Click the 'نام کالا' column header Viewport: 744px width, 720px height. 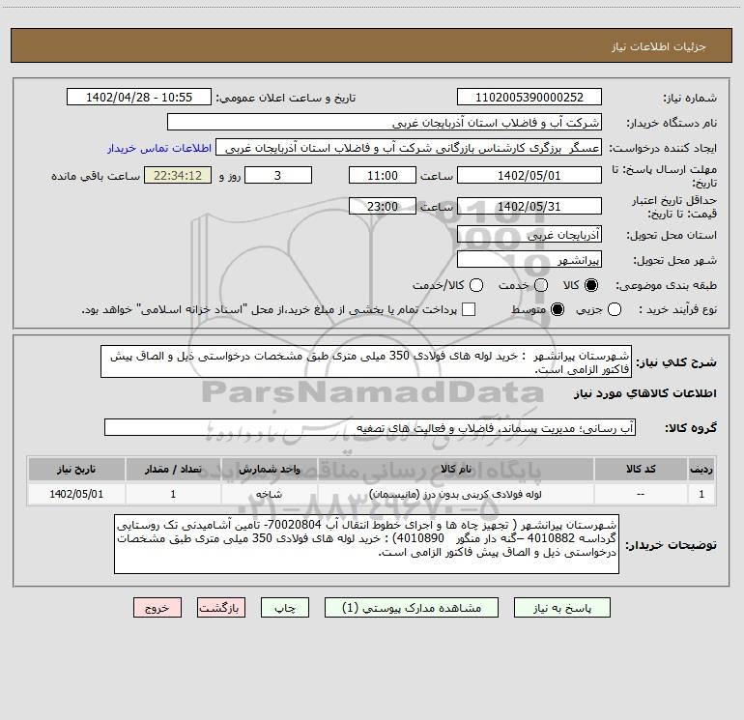[x=455, y=469]
